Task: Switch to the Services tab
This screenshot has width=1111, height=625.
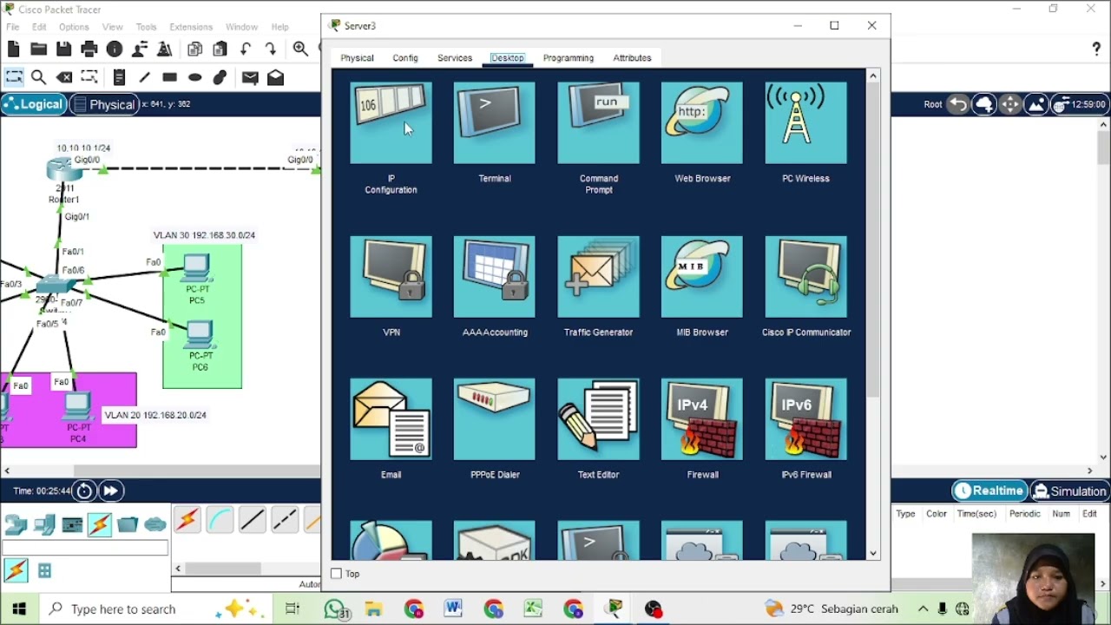Action: coord(455,58)
